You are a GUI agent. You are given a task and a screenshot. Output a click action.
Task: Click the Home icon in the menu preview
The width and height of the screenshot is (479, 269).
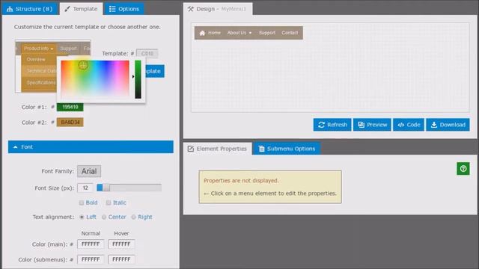pyautogui.click(x=202, y=33)
